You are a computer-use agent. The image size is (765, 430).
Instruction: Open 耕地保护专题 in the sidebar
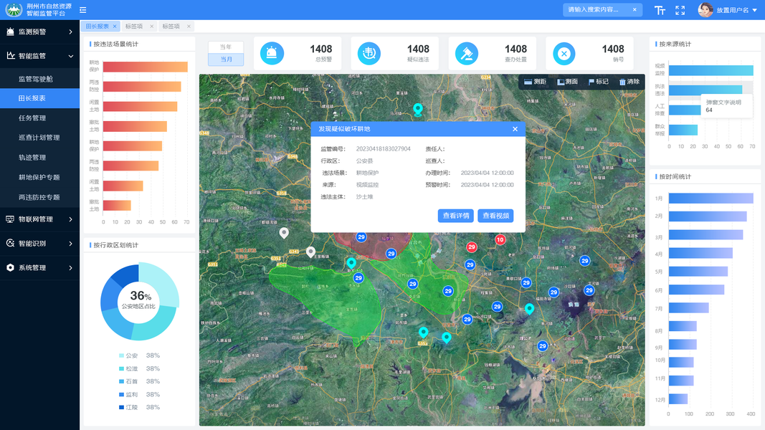(39, 178)
